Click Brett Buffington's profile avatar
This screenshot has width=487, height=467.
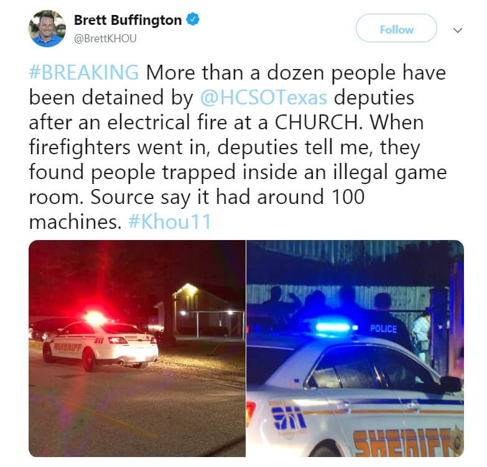point(47,28)
